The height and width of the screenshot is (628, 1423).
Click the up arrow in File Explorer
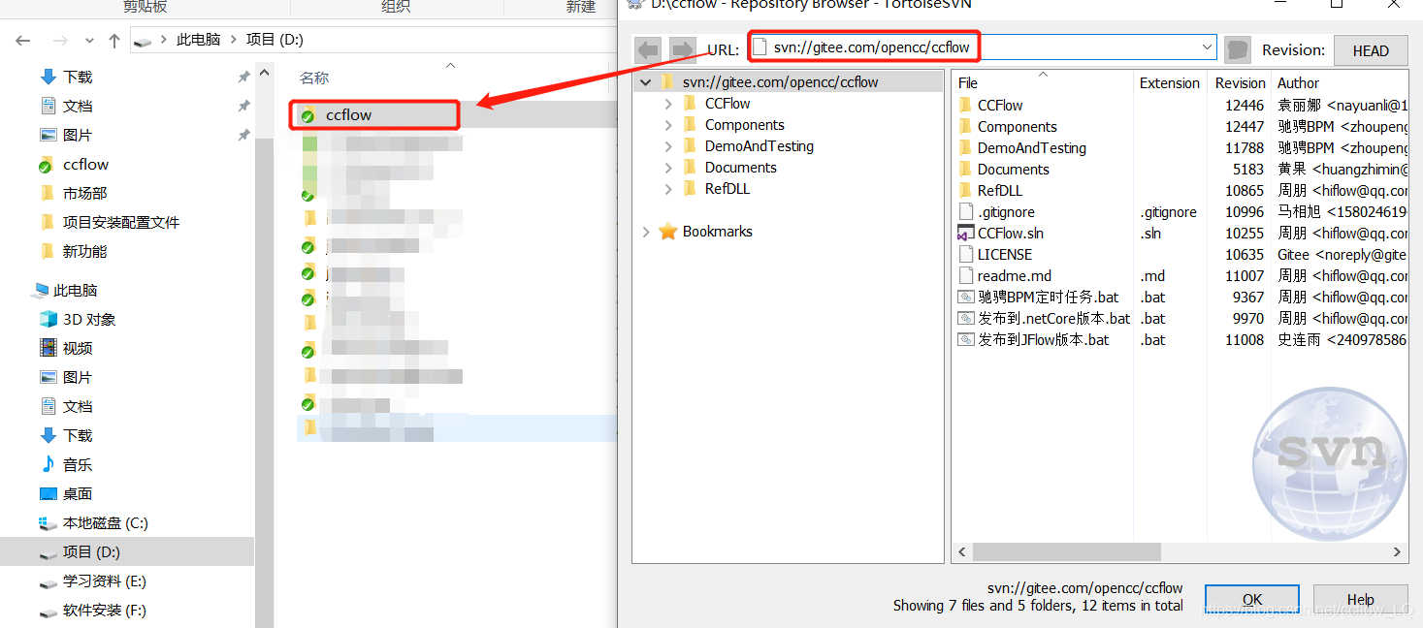pos(114,41)
